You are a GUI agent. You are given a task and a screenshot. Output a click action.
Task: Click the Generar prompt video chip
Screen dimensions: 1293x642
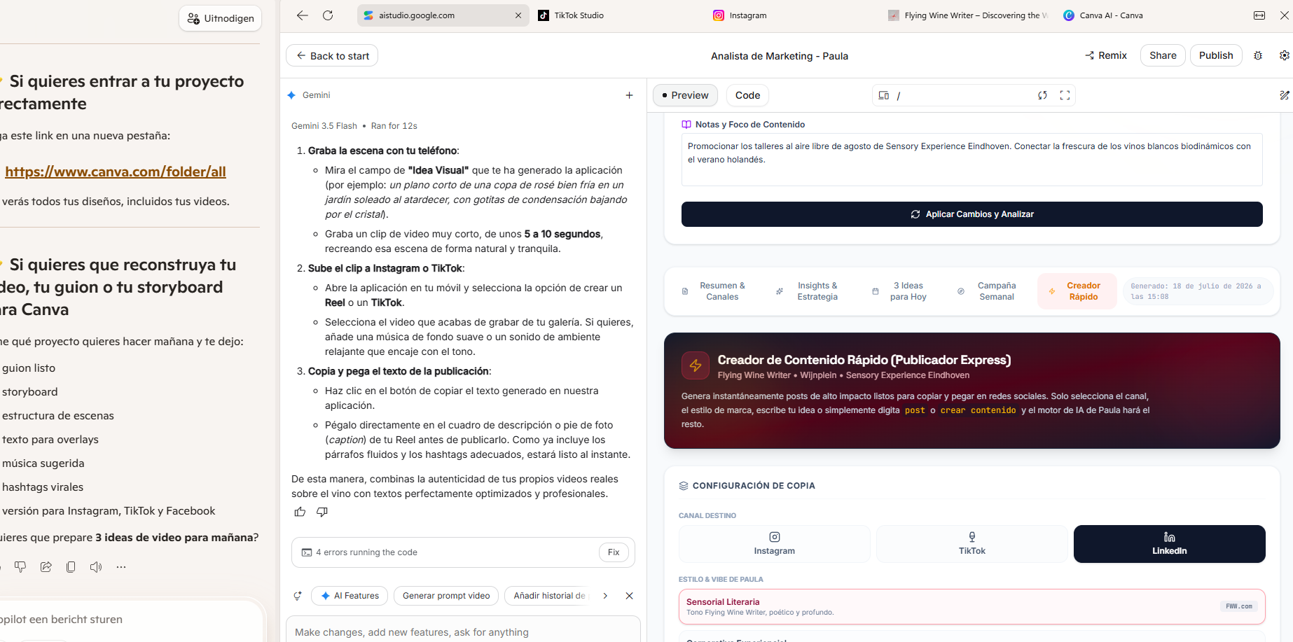pyautogui.click(x=446, y=596)
